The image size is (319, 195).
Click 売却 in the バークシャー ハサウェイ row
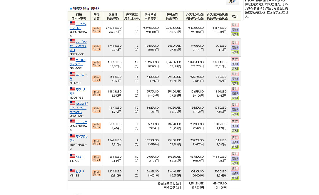coord(235,48)
